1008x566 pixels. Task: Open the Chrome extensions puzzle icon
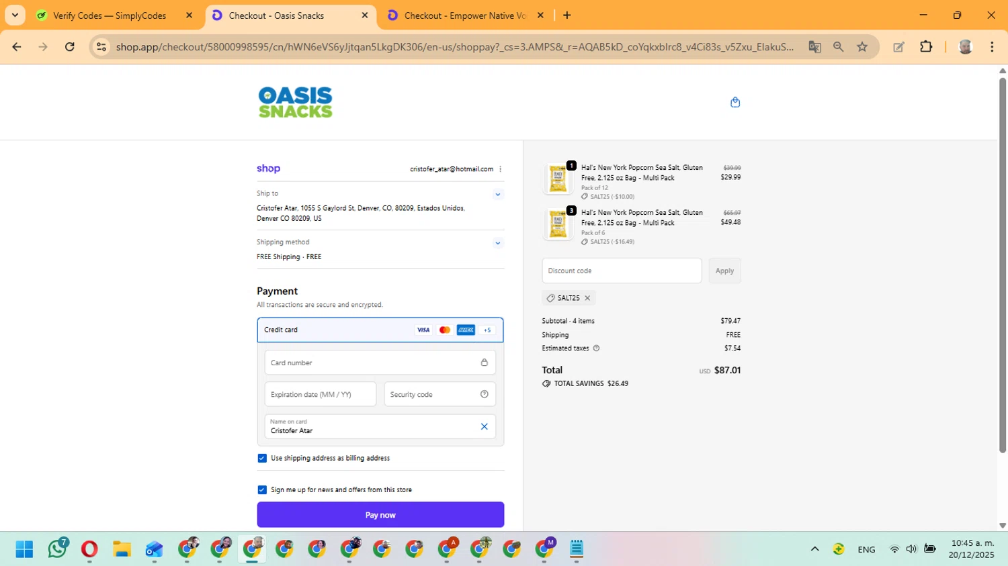tap(926, 47)
